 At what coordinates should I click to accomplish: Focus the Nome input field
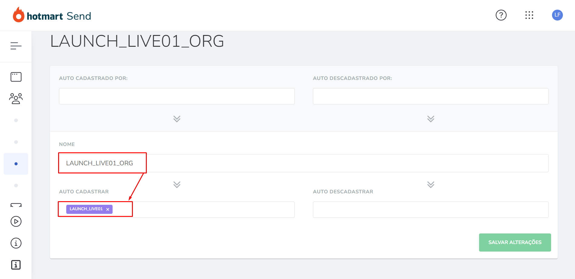click(x=304, y=163)
